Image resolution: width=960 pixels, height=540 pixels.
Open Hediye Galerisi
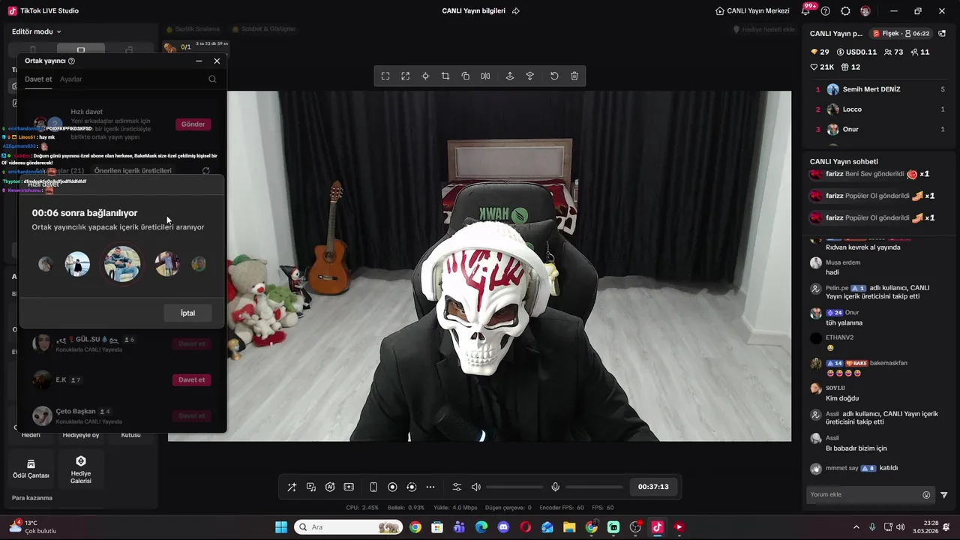point(81,469)
